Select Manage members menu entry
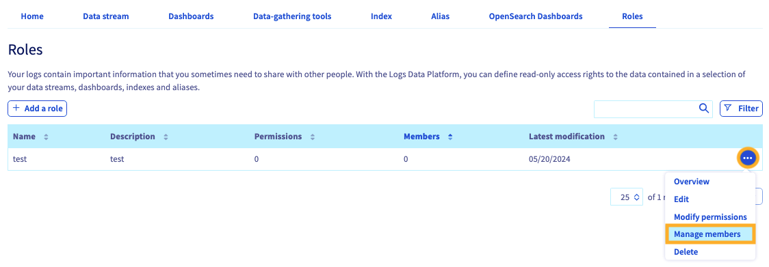 [709, 234]
